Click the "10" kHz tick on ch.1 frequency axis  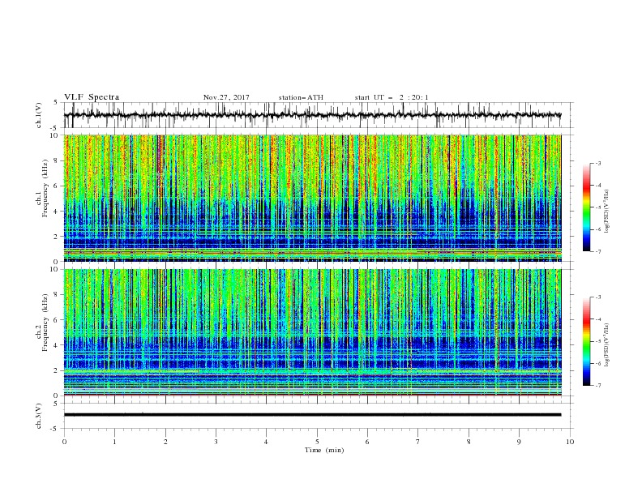(x=55, y=135)
